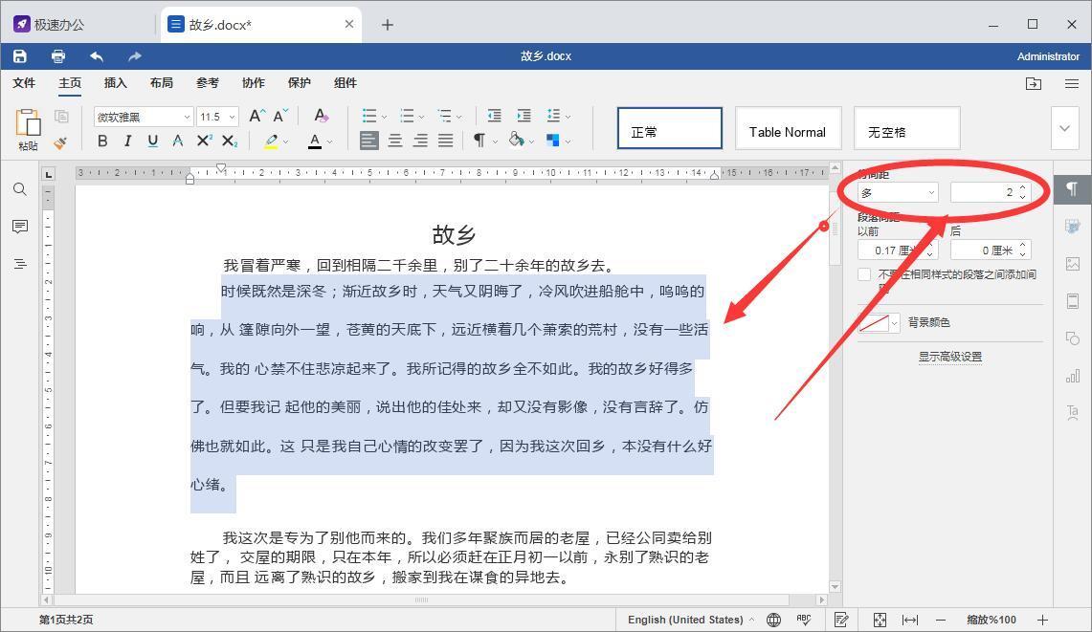Viewport: 1092px width, 632px height.
Task: Open the image panel icon in the right sidebar
Action: click(1072, 263)
